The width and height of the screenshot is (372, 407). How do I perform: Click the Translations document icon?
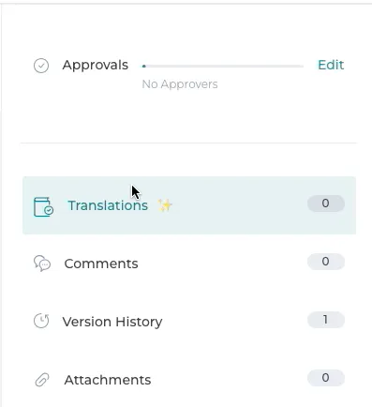pos(43,206)
